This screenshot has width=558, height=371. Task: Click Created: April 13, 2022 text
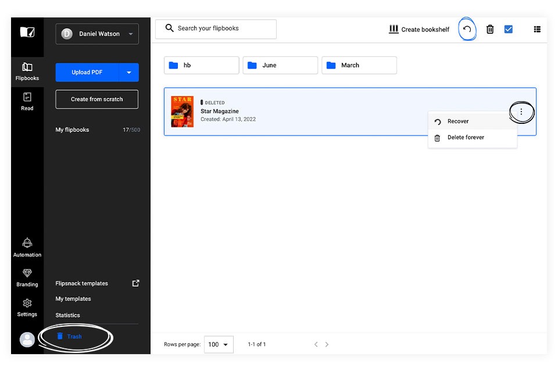point(228,119)
